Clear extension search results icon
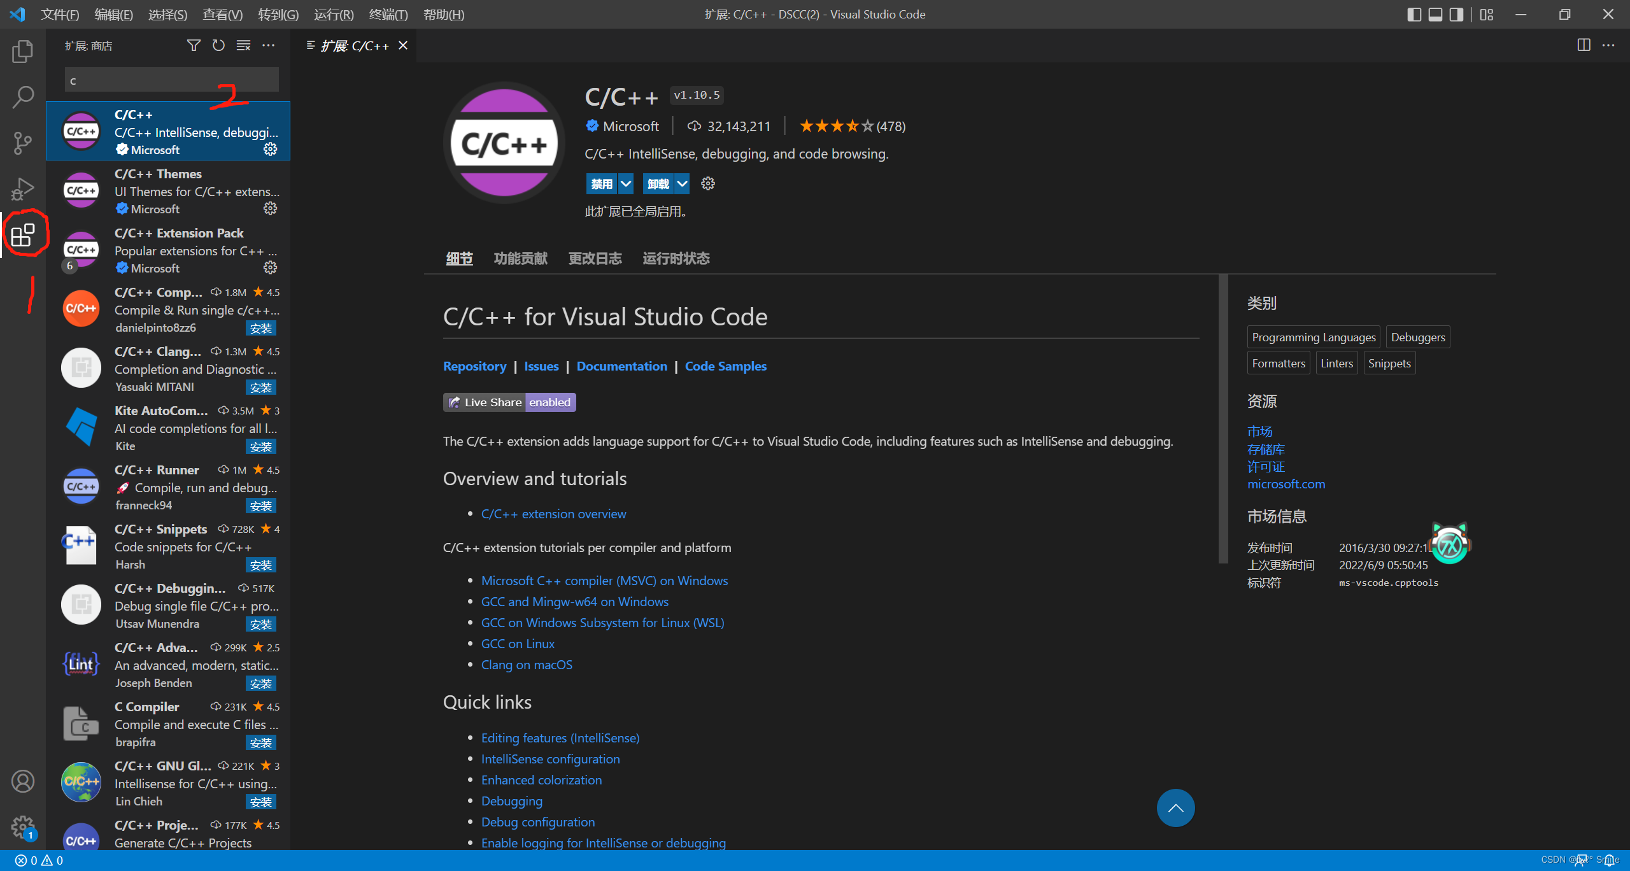This screenshot has width=1630, height=871. pyautogui.click(x=243, y=45)
